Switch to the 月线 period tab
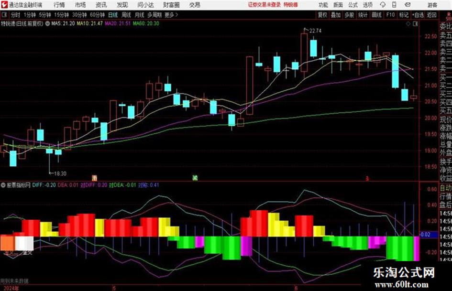 (x=140, y=15)
